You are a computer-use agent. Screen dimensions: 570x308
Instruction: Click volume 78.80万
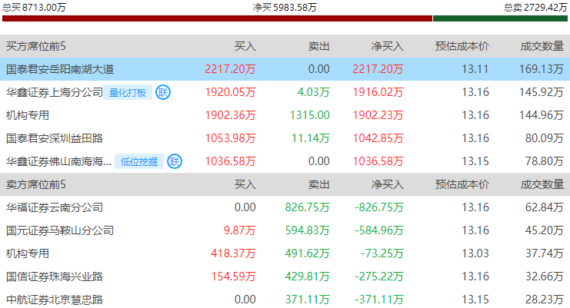(544, 161)
